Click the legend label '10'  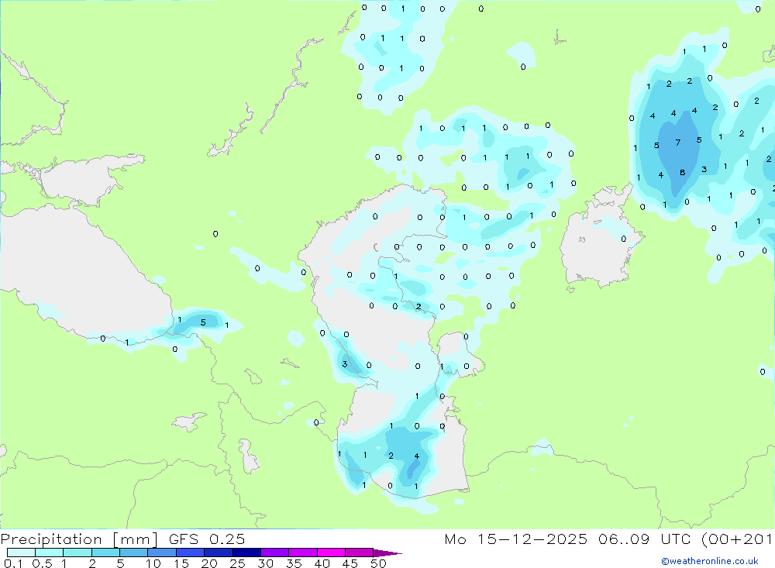pos(153,563)
